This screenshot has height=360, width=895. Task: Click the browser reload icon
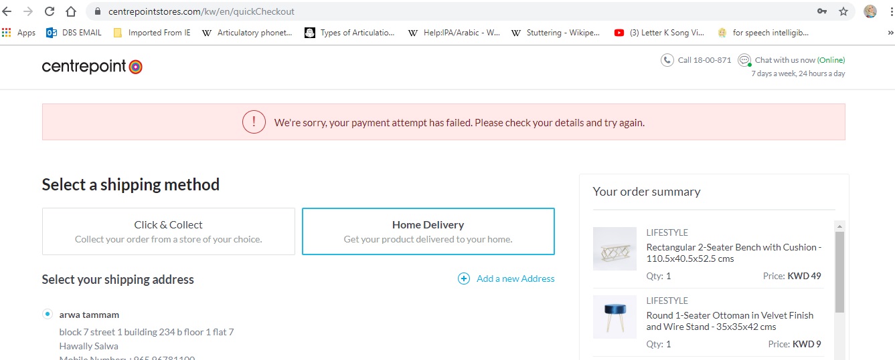[50, 11]
